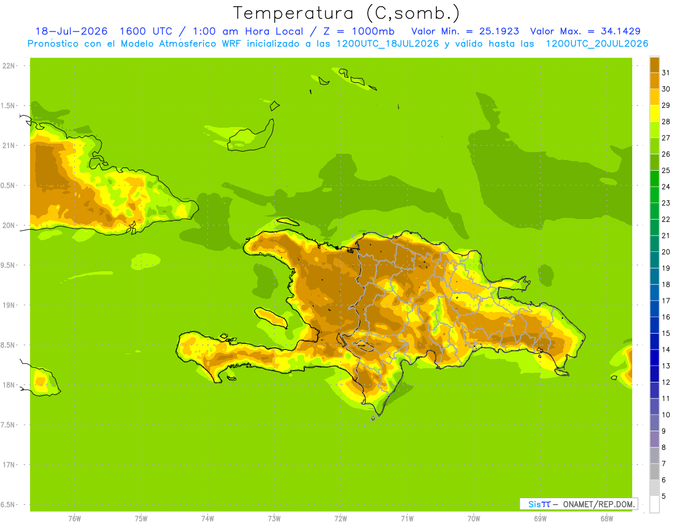Pick the colorbar segment between 26 and 27
The image size is (681, 526).
pyautogui.click(x=654, y=146)
